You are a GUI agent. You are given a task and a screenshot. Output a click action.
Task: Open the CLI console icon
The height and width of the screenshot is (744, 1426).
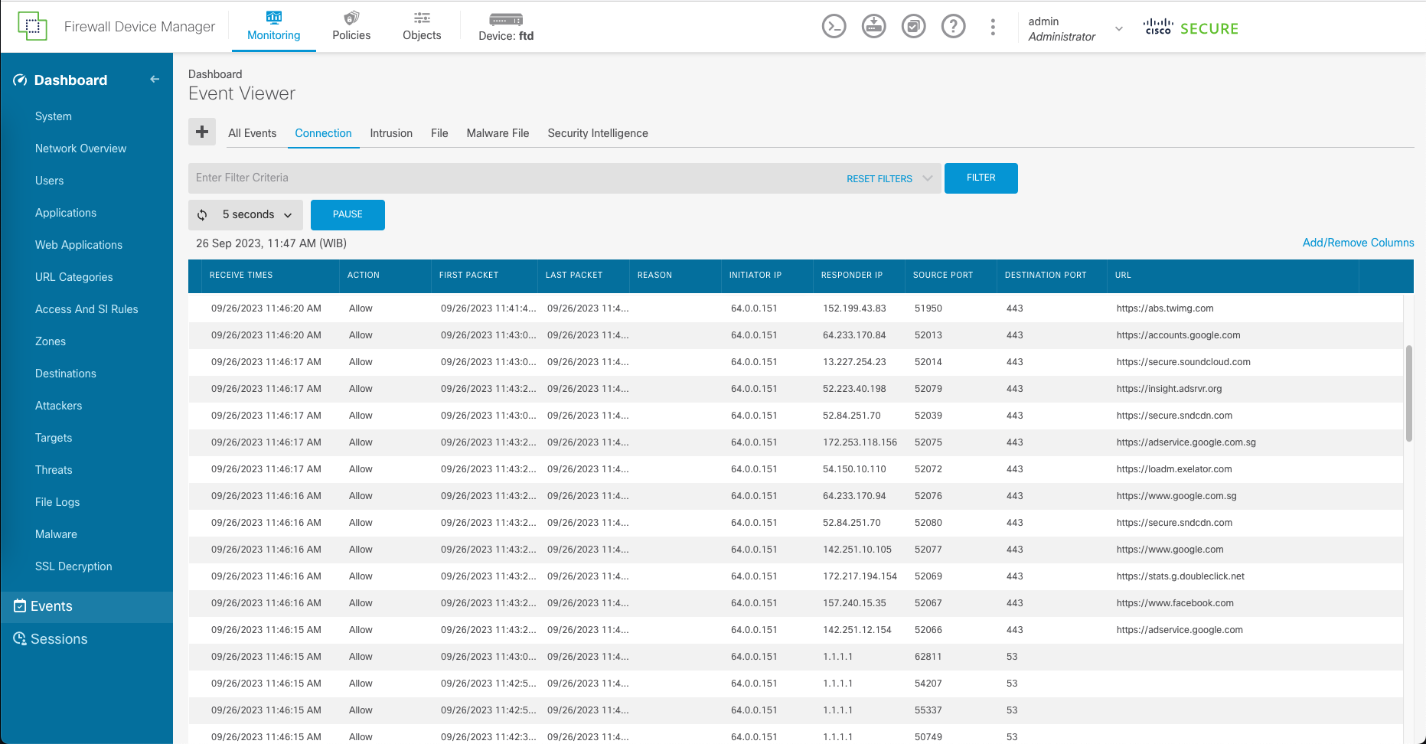834,27
